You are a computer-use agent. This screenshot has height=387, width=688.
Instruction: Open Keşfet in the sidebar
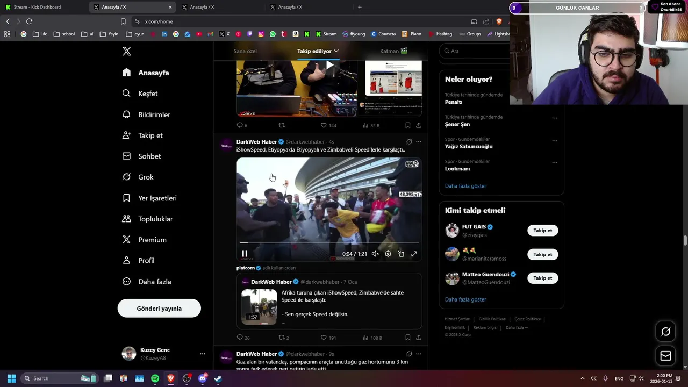[140, 94]
